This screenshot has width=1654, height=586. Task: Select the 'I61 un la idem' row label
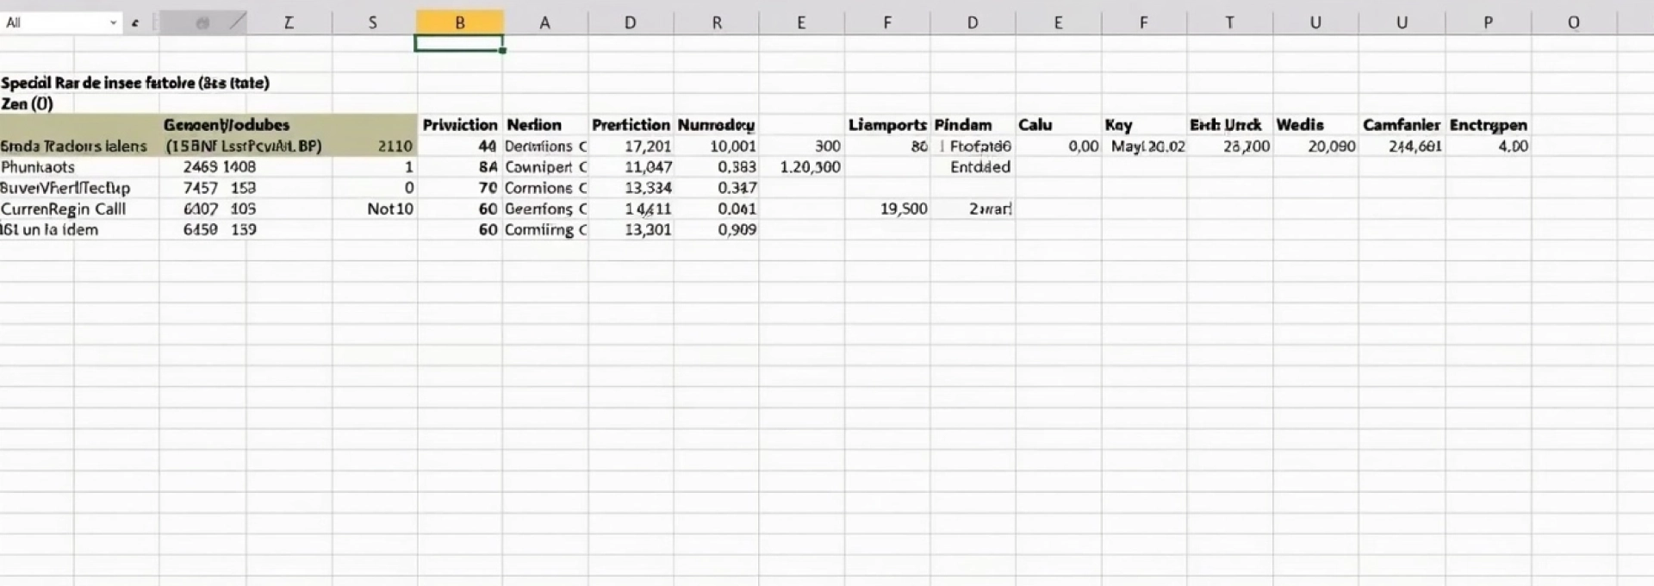50,229
